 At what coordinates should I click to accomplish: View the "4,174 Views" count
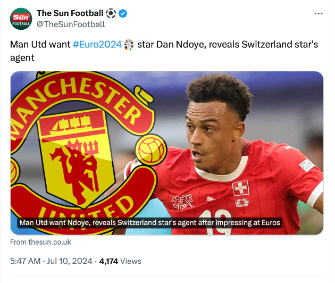pos(120,261)
